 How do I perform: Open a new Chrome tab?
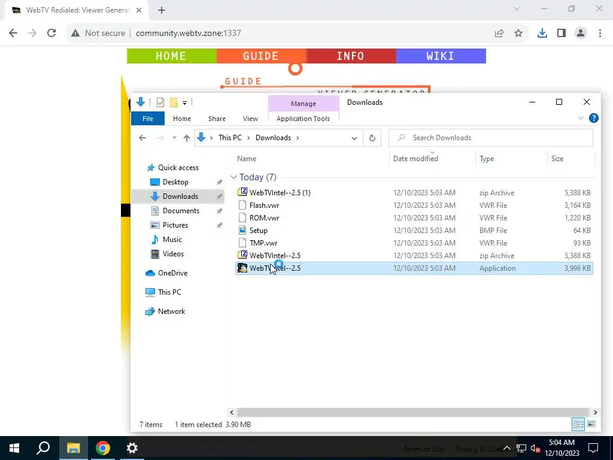[x=162, y=10]
